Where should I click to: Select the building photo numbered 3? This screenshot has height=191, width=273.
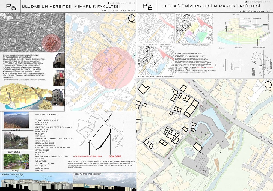58,97
